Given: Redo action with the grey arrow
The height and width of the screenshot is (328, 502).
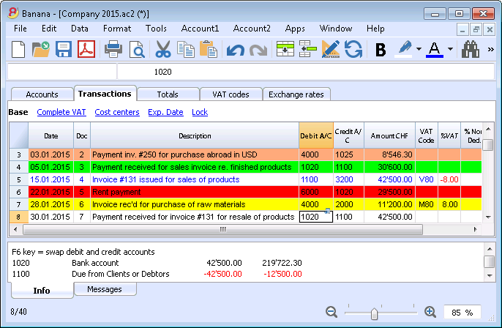Looking at the screenshot, I should coord(258,50).
